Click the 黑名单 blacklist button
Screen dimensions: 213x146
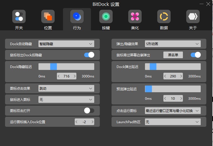[173, 55]
